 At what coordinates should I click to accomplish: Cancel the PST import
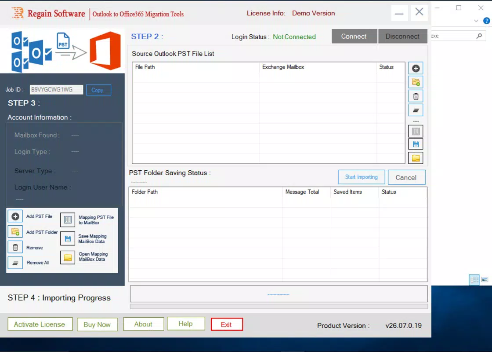[406, 177]
